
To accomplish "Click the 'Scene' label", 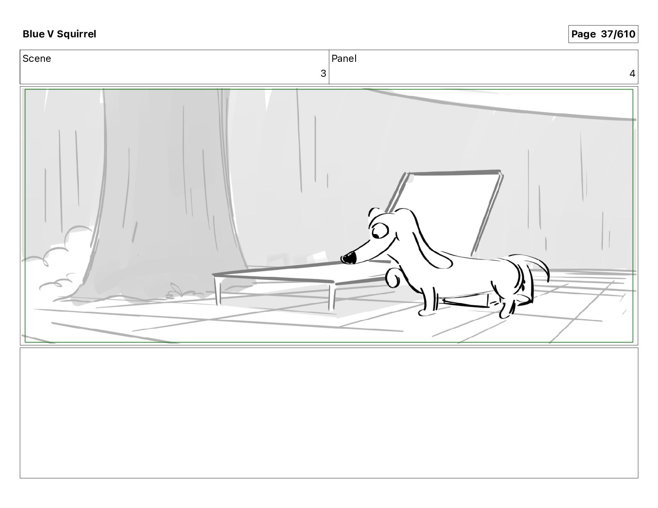I will coord(37,59).
